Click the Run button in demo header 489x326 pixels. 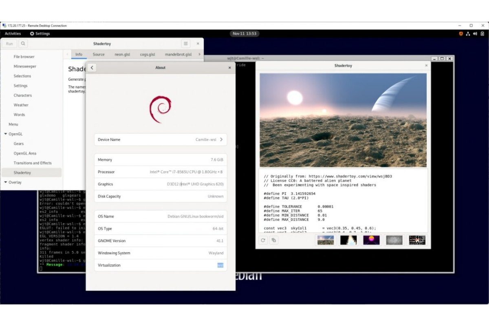tap(9, 44)
